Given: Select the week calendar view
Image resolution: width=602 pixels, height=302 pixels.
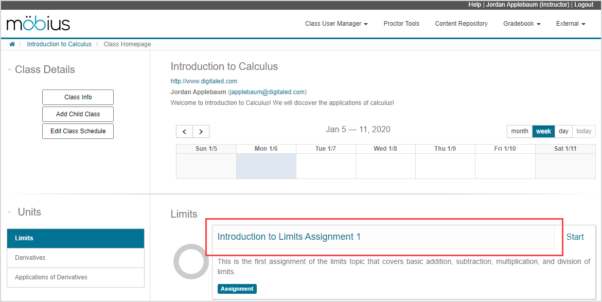Looking at the screenshot, I should click(x=543, y=131).
